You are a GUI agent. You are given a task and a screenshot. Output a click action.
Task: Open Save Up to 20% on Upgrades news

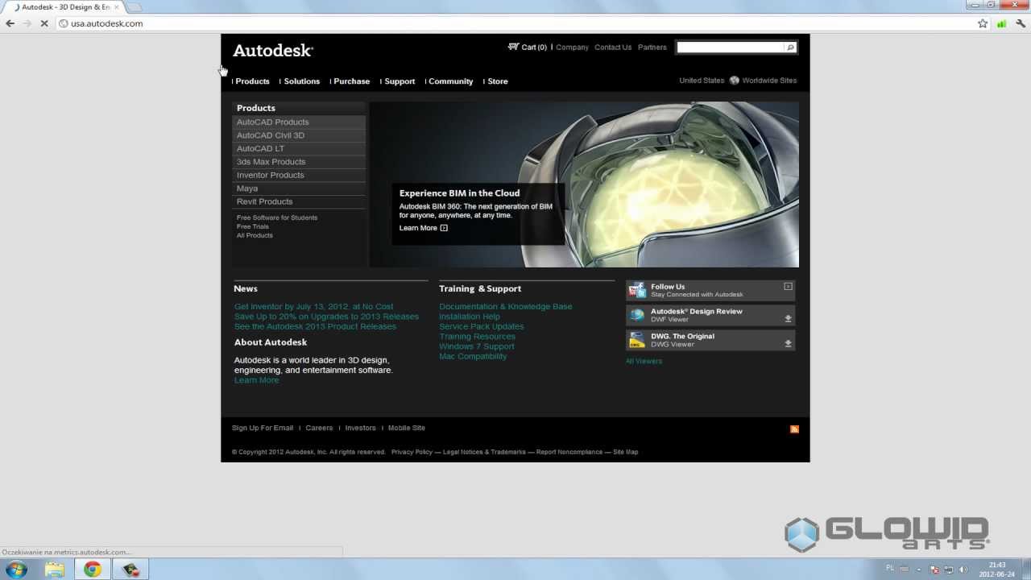tap(326, 317)
